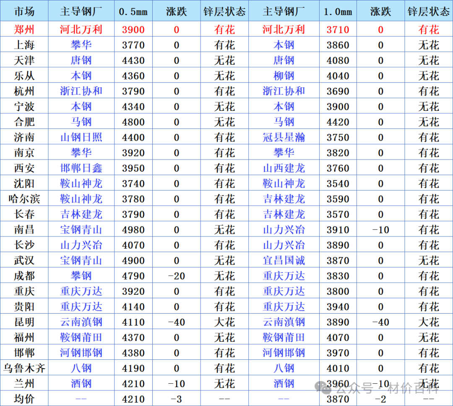Select the 西安 market cell
This screenshot has height=406, width=453.
coord(24,168)
